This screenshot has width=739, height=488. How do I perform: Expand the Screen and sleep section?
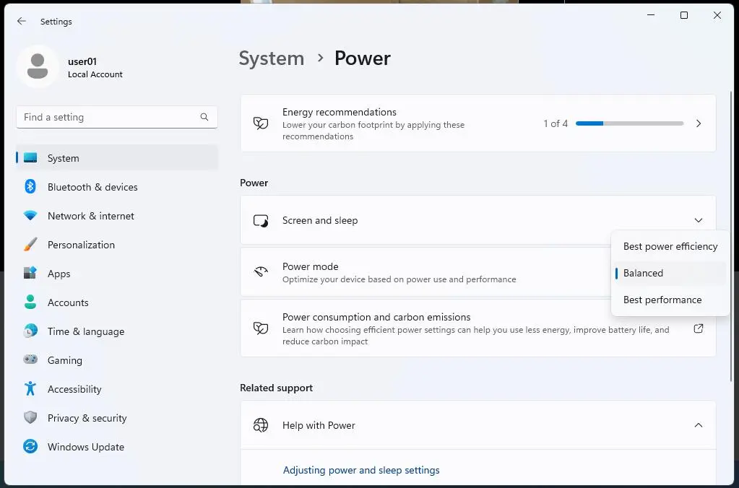pyautogui.click(x=699, y=220)
